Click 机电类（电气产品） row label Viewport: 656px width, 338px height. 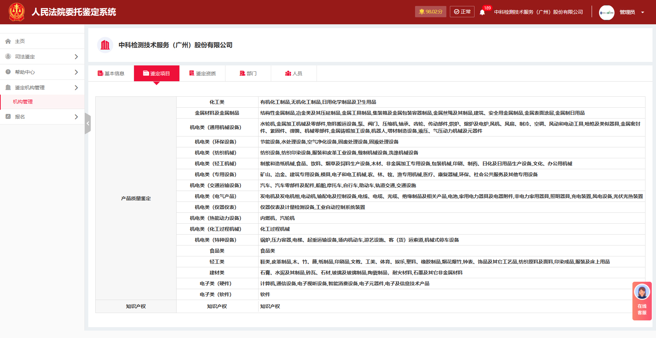[217, 196]
